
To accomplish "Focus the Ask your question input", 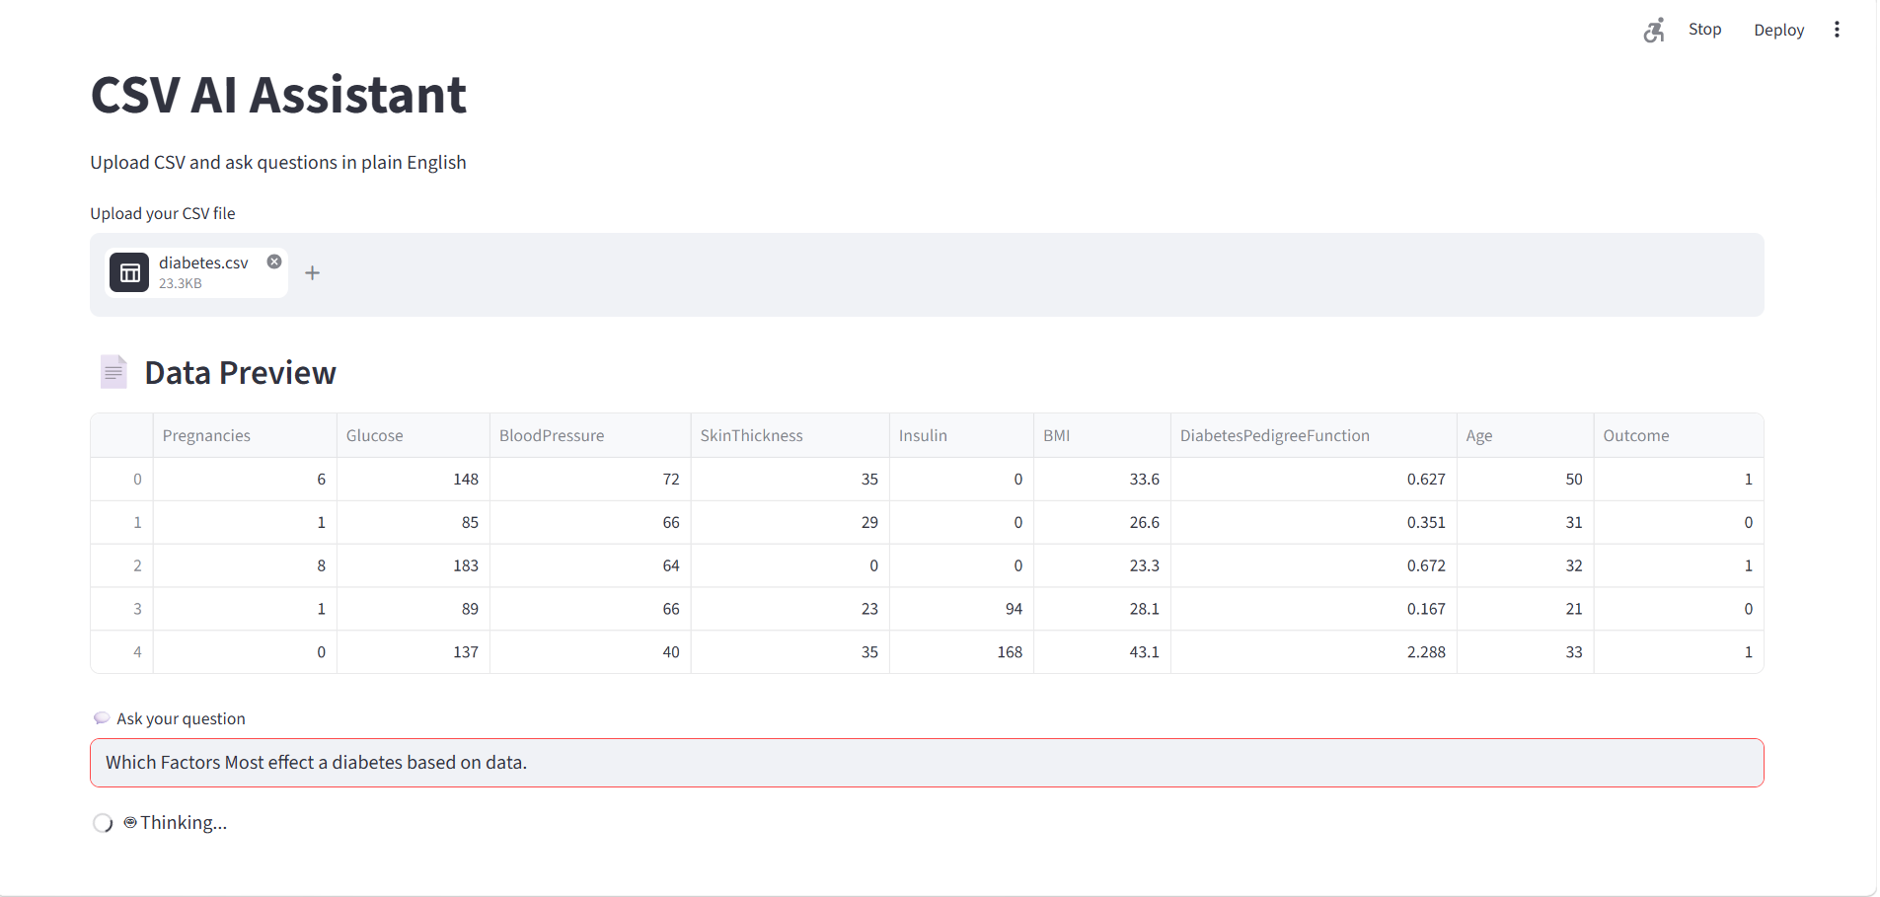I will click(927, 763).
